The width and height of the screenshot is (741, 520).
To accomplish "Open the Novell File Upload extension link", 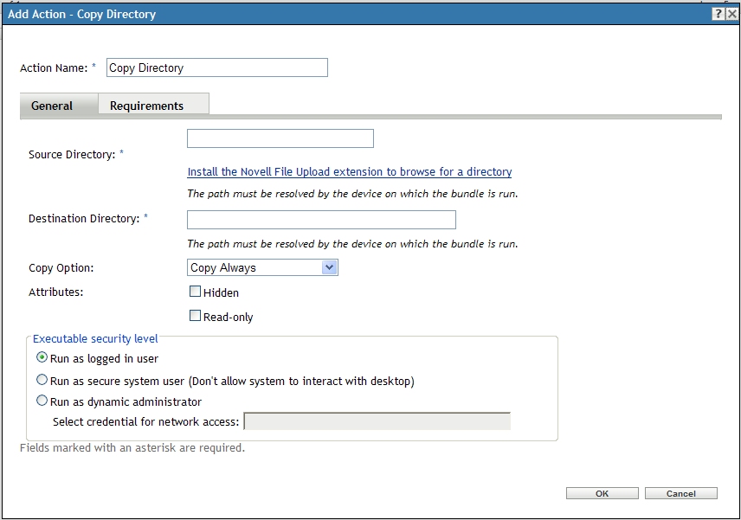I will point(349,171).
